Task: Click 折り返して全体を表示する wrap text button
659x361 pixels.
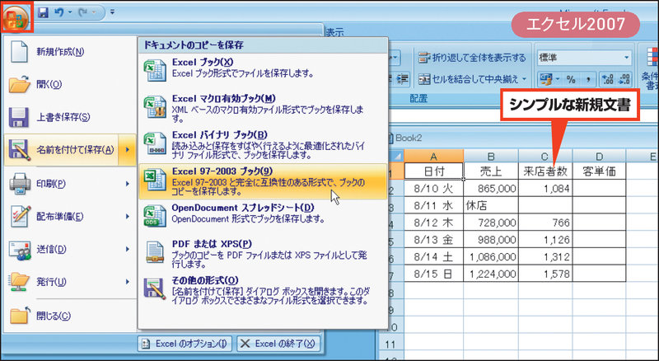Action: pos(472,58)
